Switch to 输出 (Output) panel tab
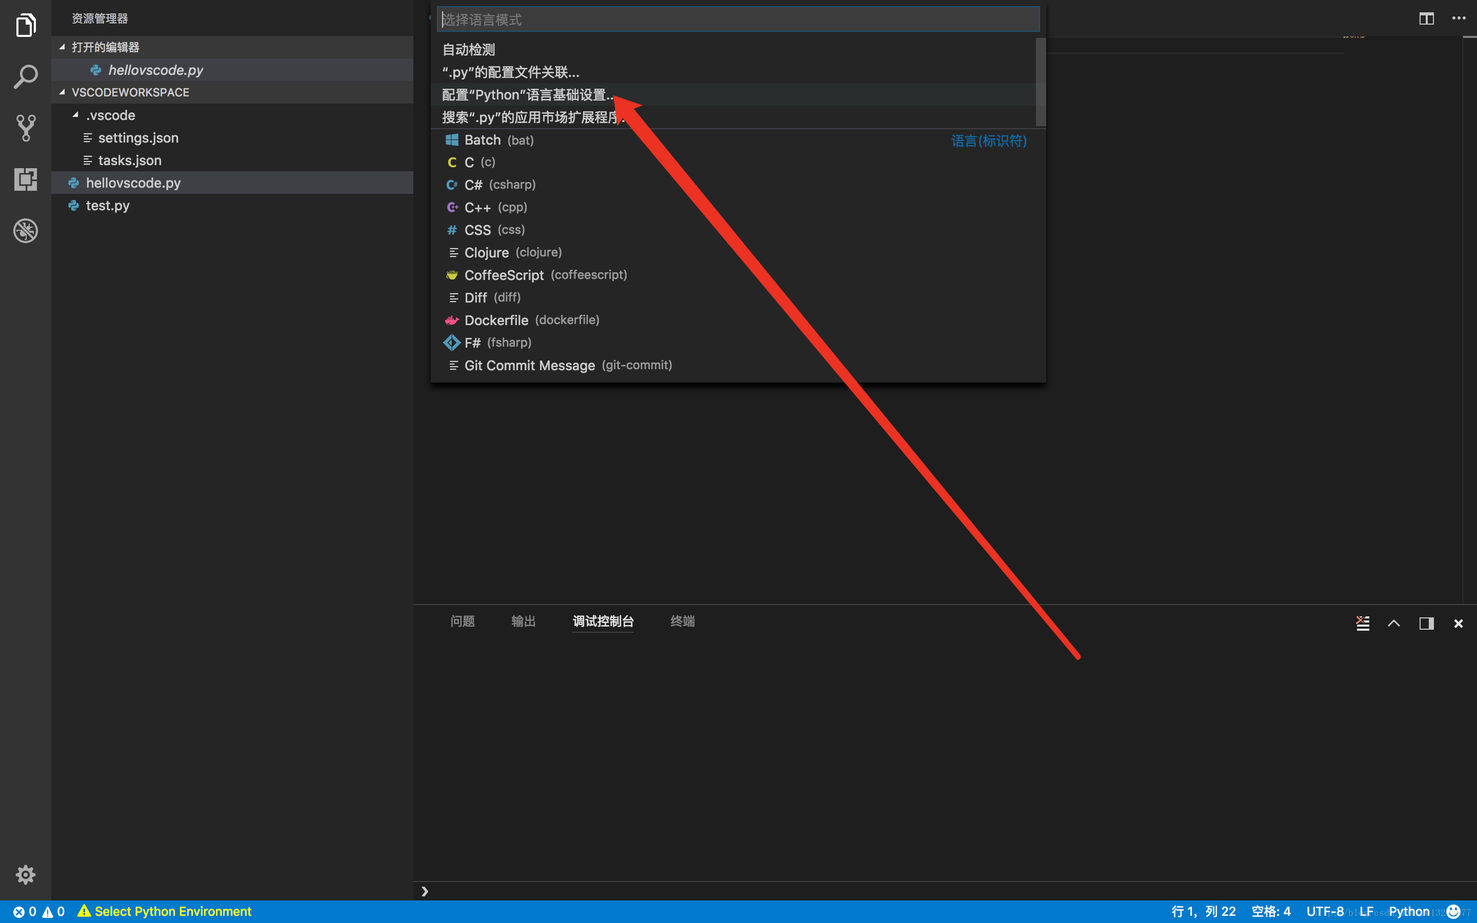Image resolution: width=1477 pixels, height=923 pixels. pyautogui.click(x=523, y=621)
